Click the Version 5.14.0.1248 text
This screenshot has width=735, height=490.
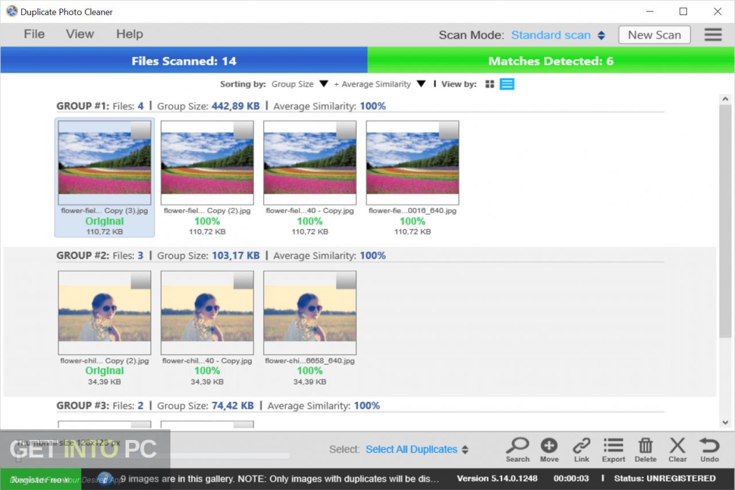(497, 478)
